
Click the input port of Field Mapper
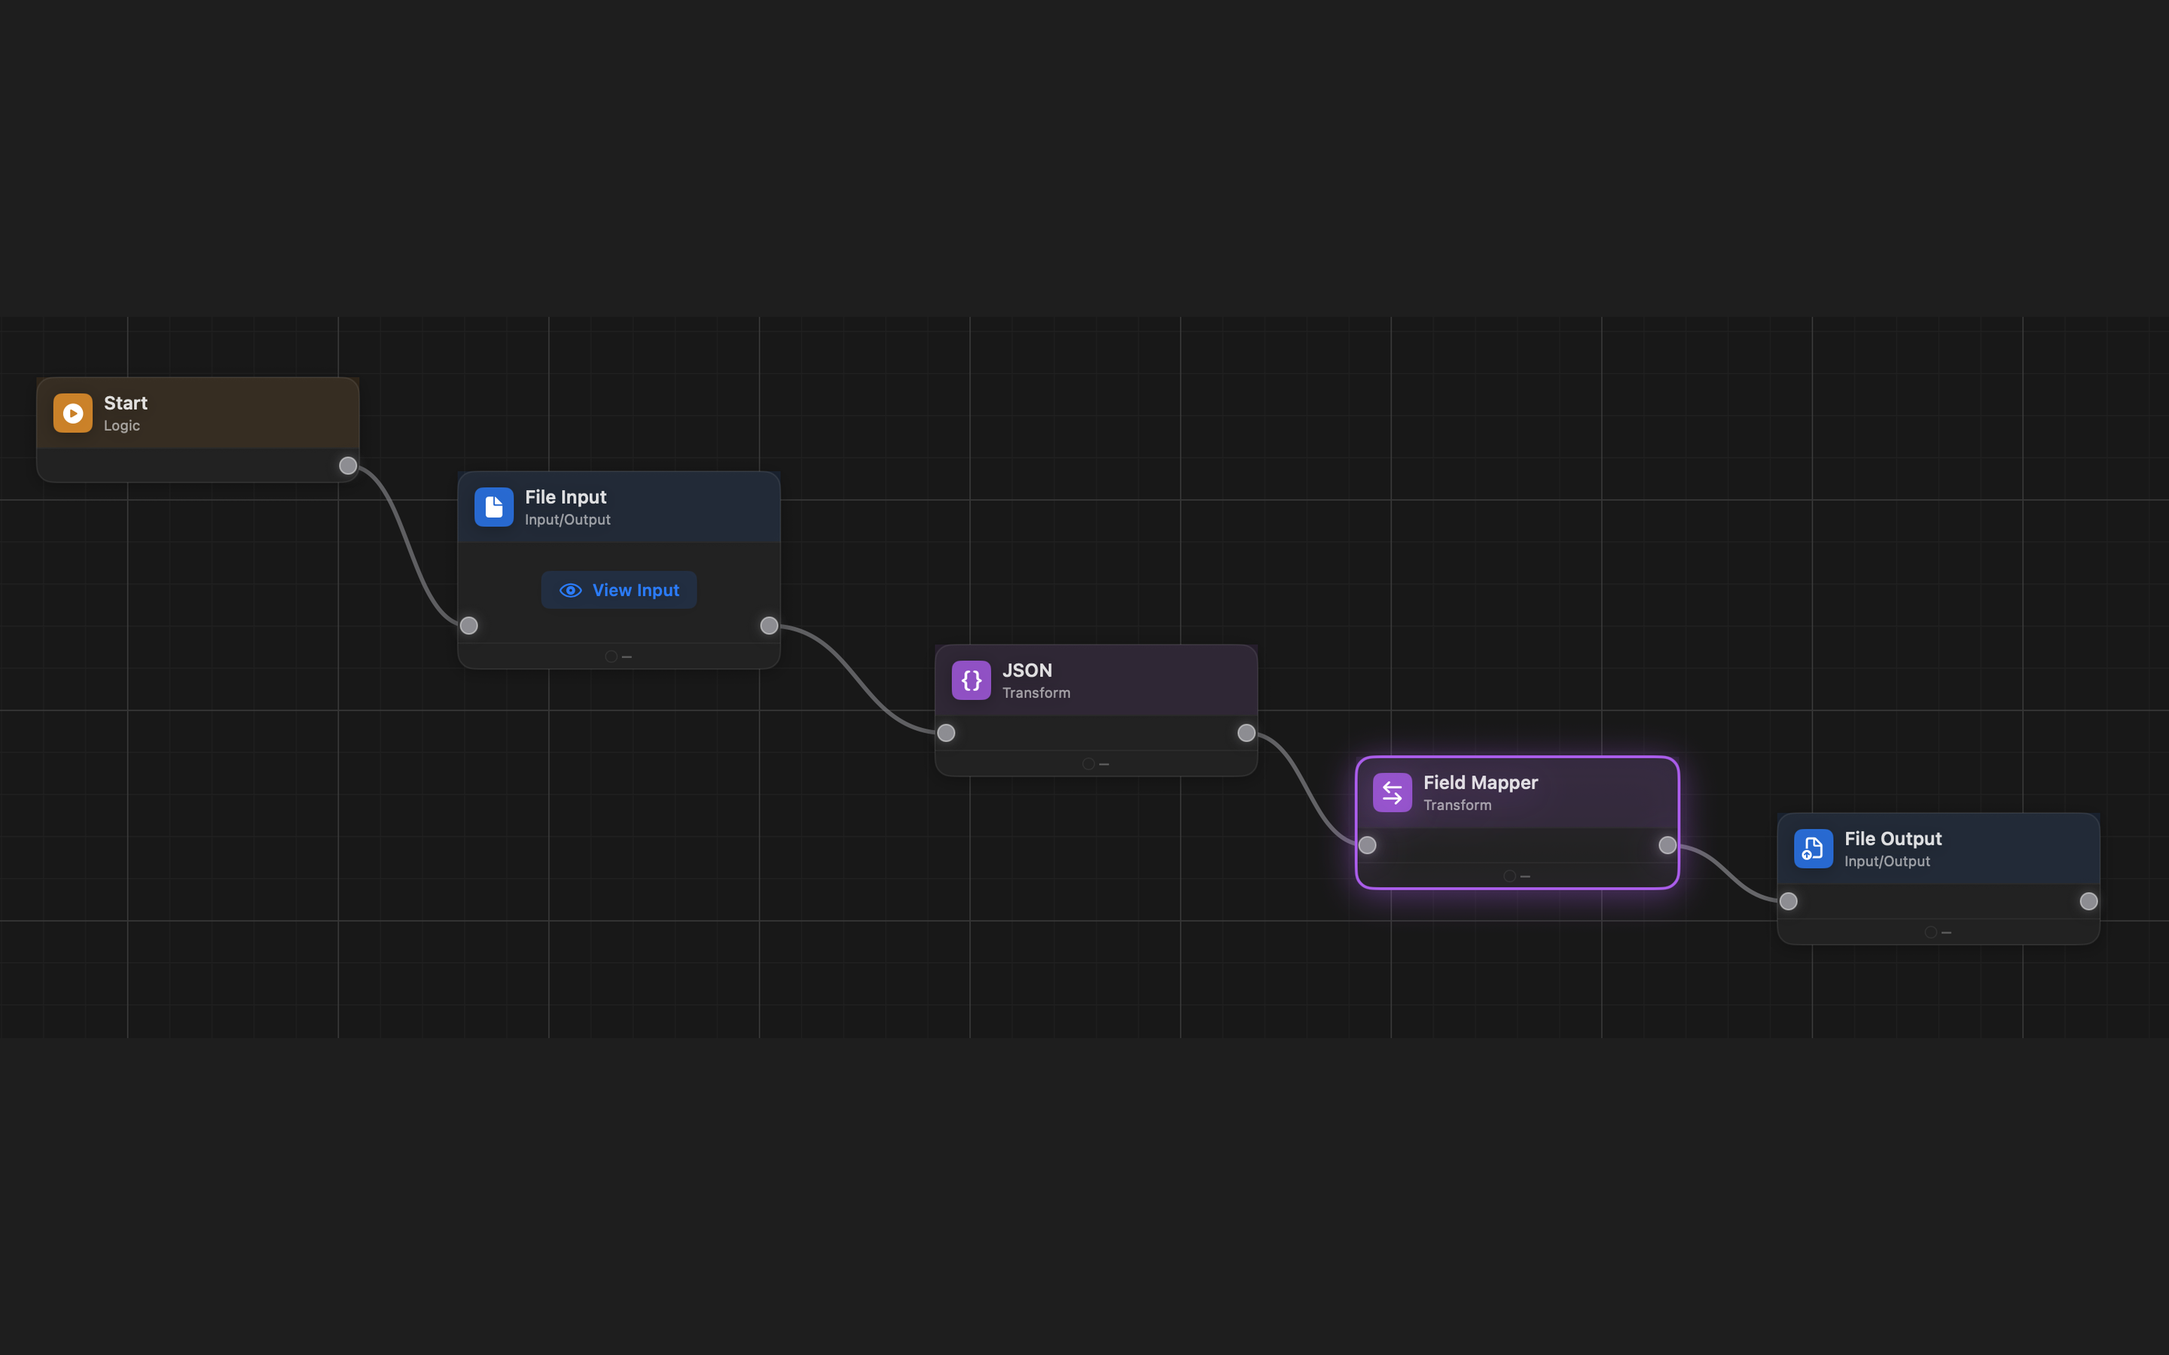[1367, 844]
